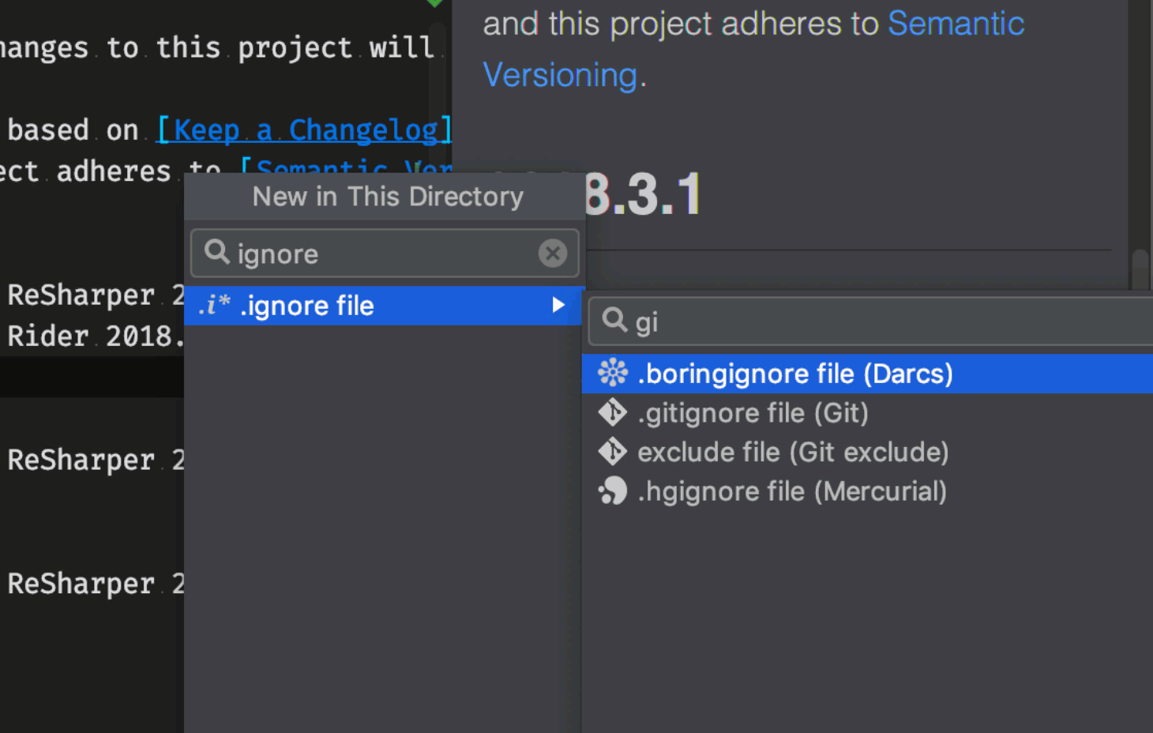
Task: Click the Git icon beside exclude file
Action: [612, 452]
